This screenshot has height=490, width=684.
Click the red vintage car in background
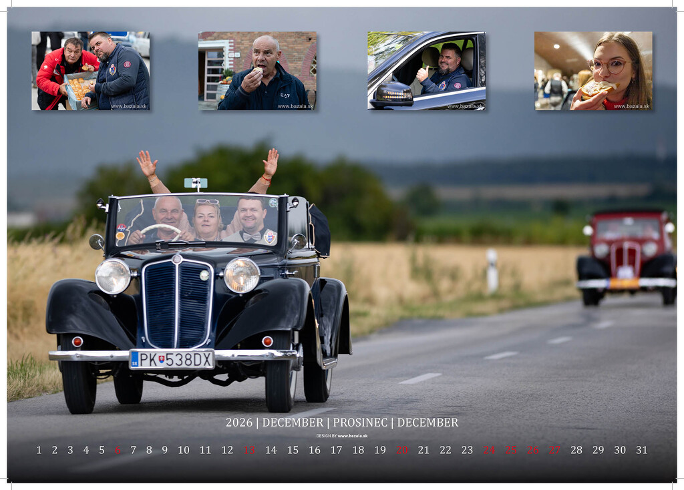627,257
